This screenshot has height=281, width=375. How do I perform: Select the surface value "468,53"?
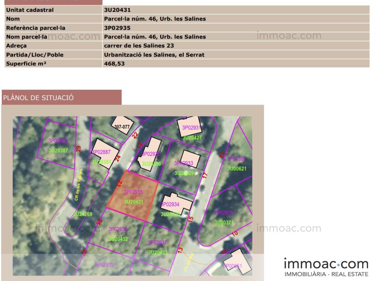point(114,64)
